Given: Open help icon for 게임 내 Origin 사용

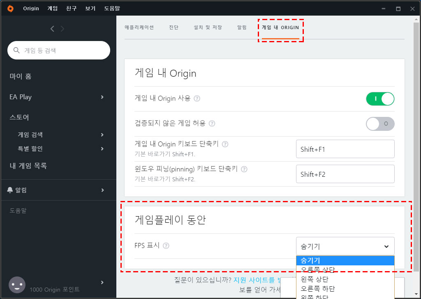Looking at the screenshot, I should point(197,98).
